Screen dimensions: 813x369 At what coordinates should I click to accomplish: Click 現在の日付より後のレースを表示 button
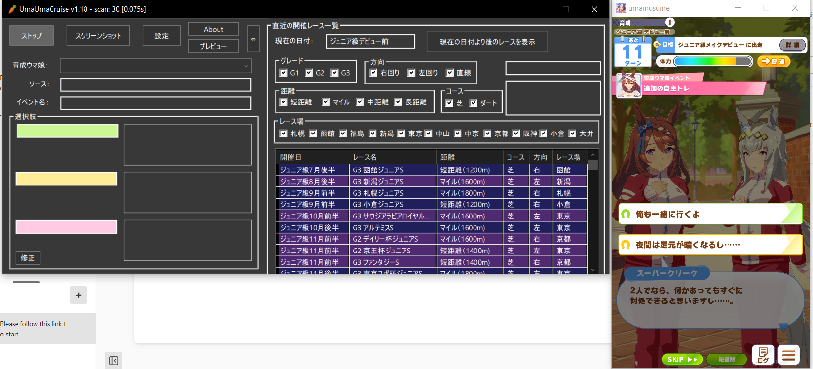pyautogui.click(x=488, y=42)
